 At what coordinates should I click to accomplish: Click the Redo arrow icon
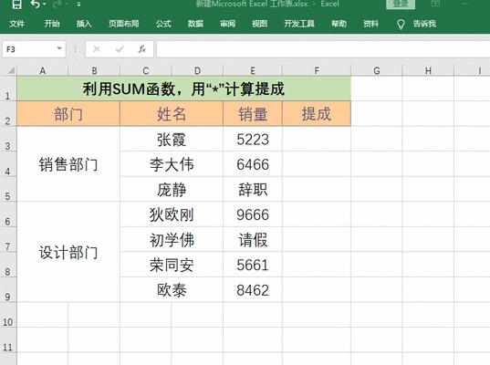(57, 4)
